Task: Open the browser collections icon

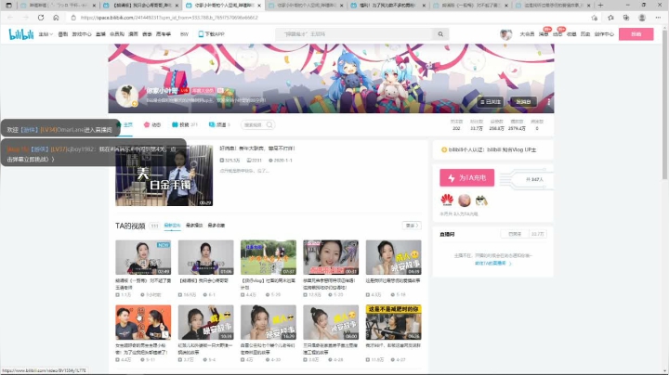Action: [626, 18]
